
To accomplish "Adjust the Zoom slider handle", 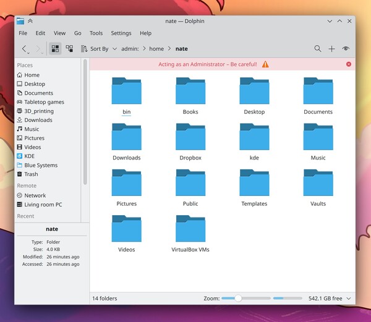I will coord(238,299).
